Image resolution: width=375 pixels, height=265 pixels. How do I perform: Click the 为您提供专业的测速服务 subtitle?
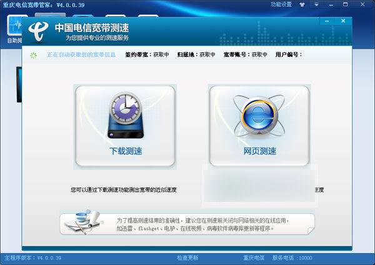(x=97, y=37)
